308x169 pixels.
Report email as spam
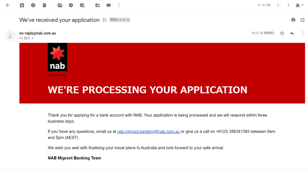coord(33,5)
